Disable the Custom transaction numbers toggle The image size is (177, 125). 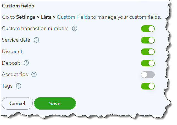[x=148, y=29]
